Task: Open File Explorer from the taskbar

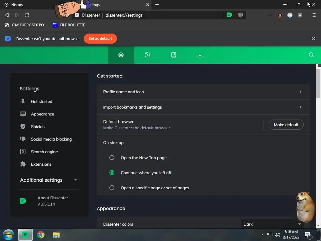Action: [x=56, y=235]
